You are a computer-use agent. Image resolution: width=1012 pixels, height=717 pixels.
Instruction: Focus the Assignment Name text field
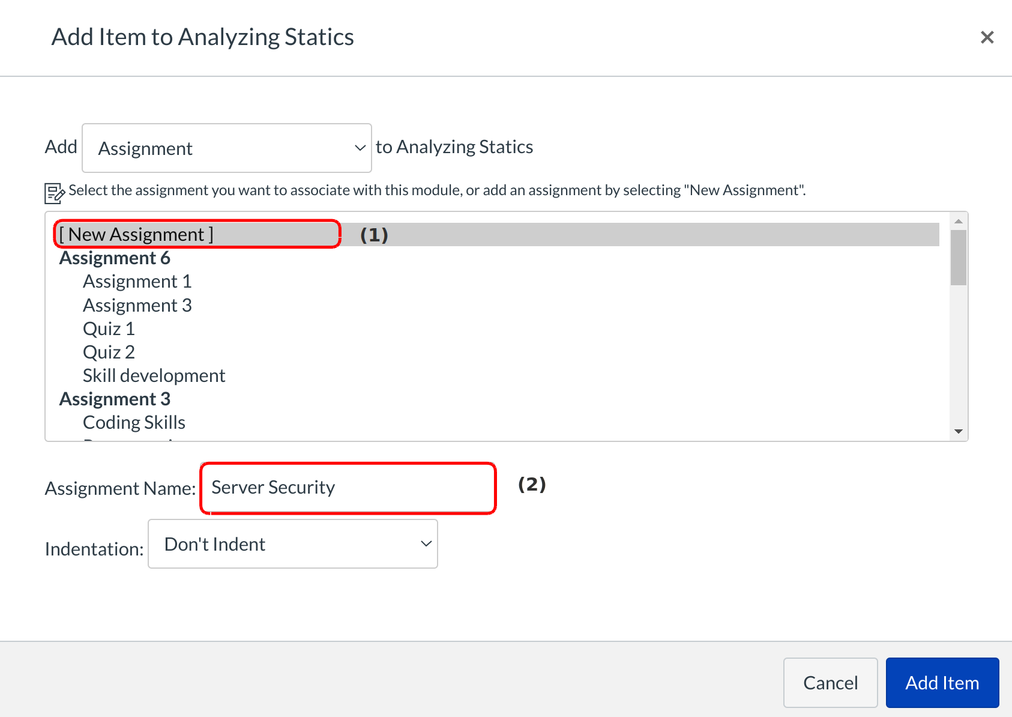pyautogui.click(x=348, y=488)
